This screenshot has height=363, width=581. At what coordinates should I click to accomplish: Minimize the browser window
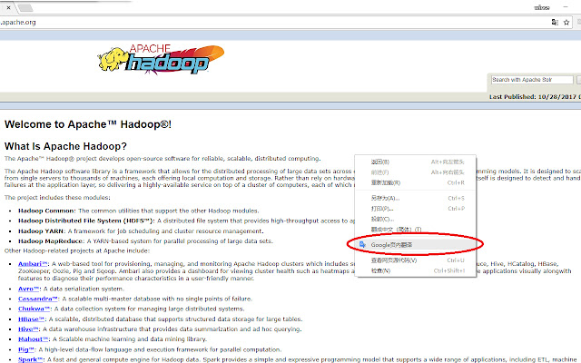pos(566,7)
